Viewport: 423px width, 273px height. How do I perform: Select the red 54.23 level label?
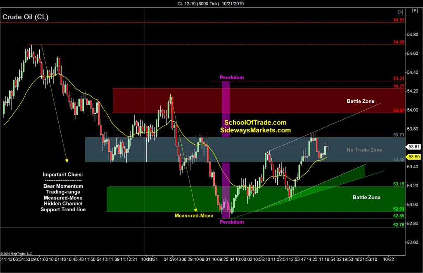[399, 86]
